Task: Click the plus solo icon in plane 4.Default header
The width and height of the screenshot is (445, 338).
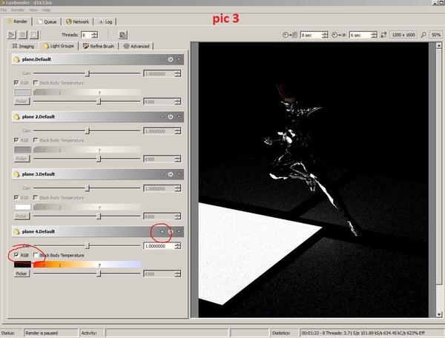Action: 162,232
